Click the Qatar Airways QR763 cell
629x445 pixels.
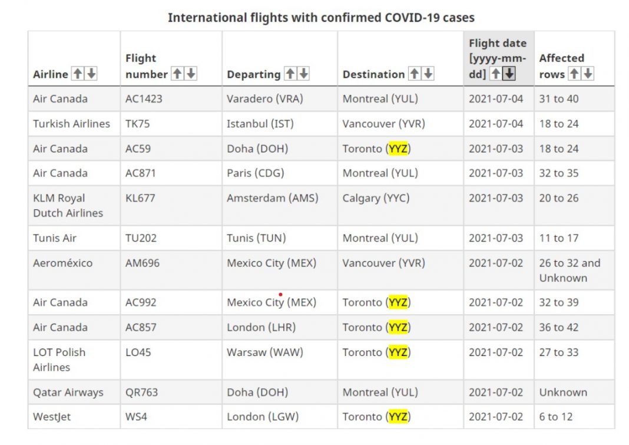(x=141, y=393)
